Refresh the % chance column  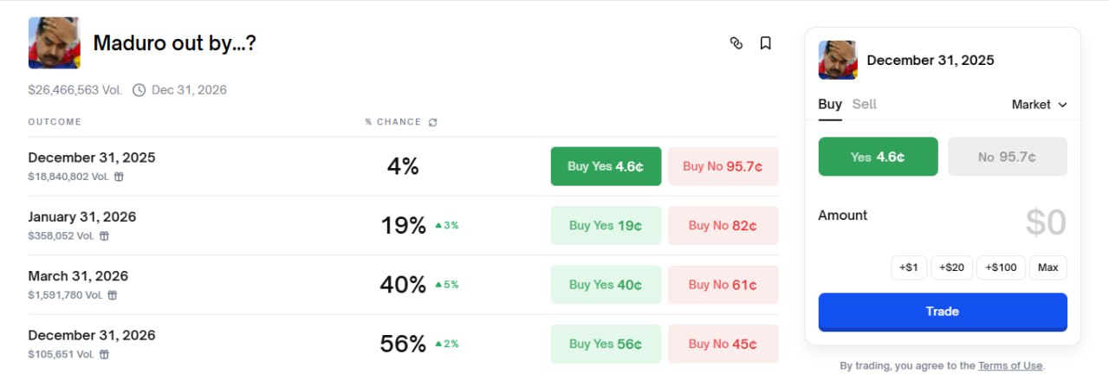[433, 122]
